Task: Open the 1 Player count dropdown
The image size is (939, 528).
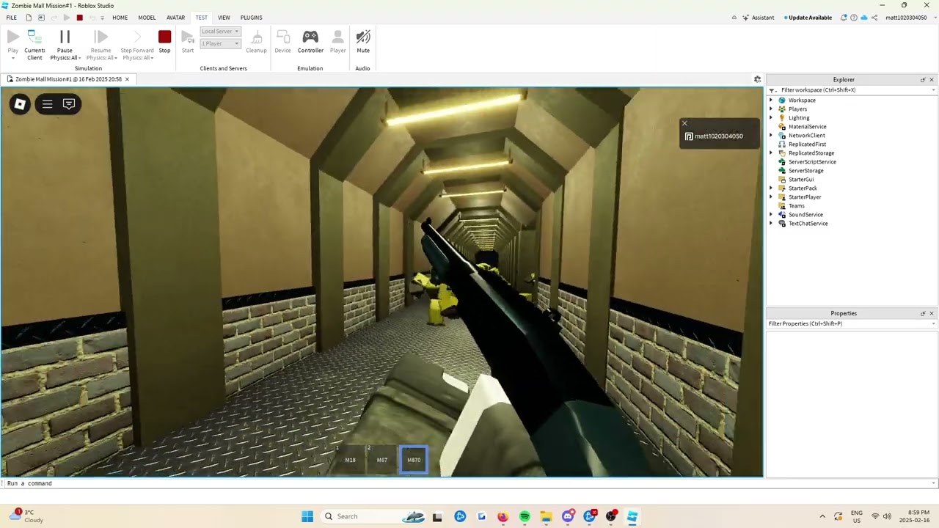Action: pyautogui.click(x=220, y=44)
